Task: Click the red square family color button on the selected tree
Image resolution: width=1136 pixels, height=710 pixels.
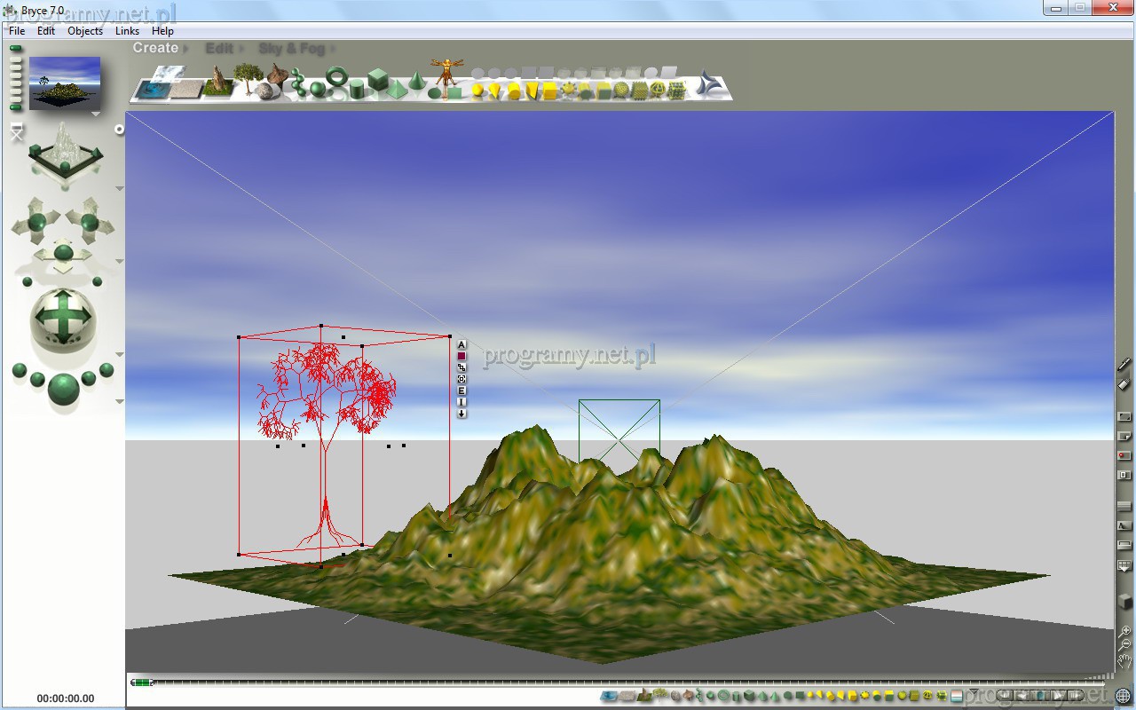Action: (461, 356)
